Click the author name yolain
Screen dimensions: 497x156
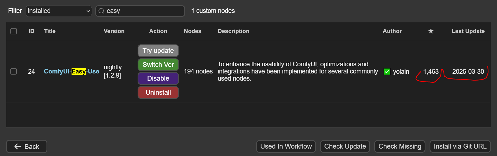[x=401, y=72]
